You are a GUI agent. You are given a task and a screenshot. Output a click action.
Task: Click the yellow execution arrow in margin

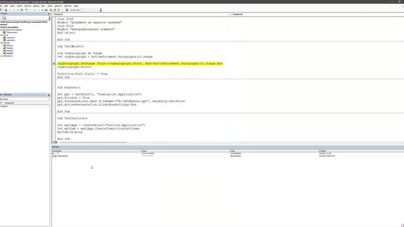[x=54, y=64]
